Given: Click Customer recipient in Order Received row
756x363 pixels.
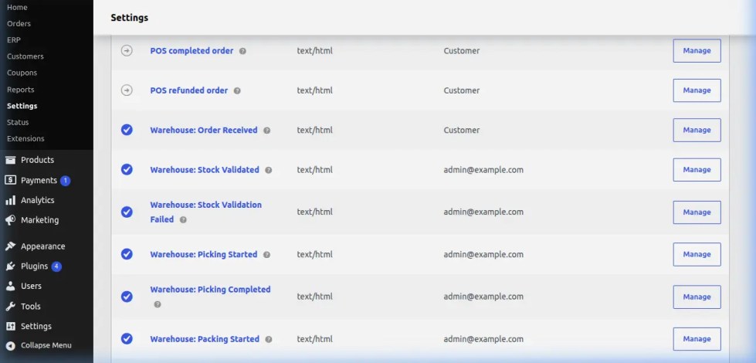Looking at the screenshot, I should click(462, 131).
